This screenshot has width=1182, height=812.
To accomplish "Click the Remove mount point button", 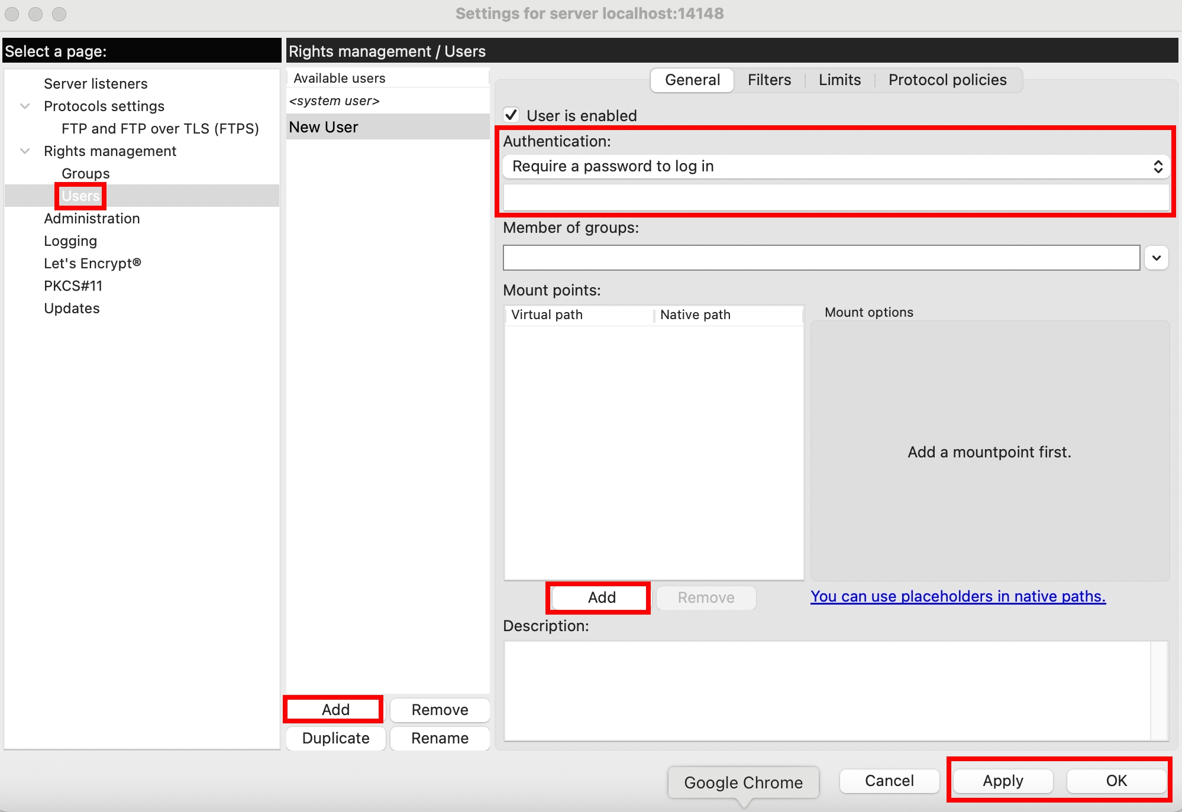I will pos(706,597).
